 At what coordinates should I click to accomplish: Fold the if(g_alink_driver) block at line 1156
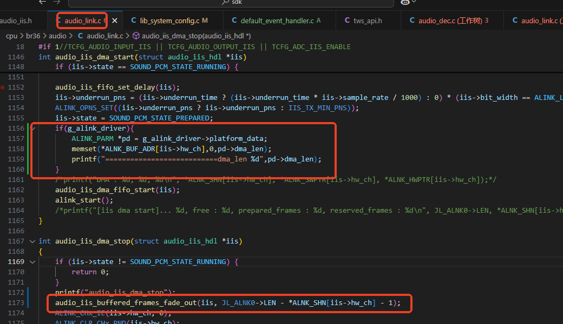coord(34,129)
